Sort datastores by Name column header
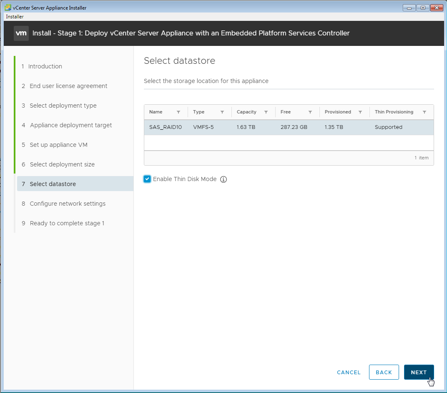Screen dimensions: 447x393 tap(156, 112)
